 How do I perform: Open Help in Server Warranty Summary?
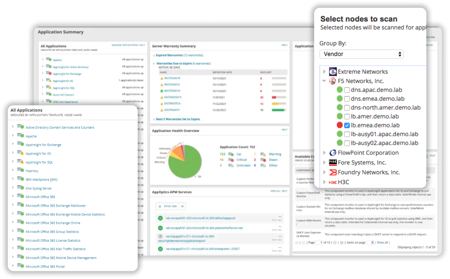point(284,45)
